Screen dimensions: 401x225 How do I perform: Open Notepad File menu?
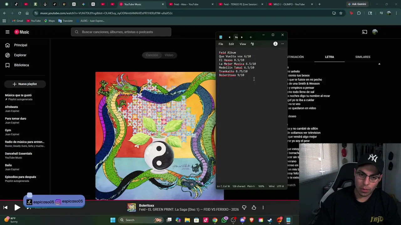tap(221, 44)
